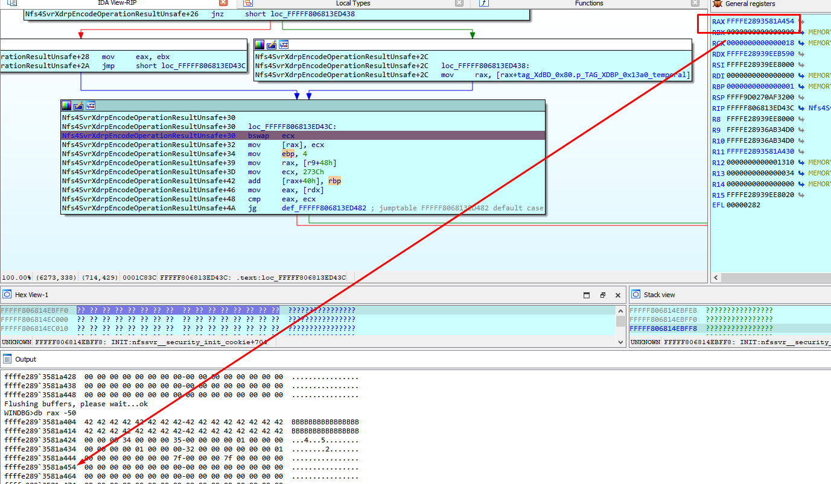This screenshot has width=831, height=484.
Task: Close the IDA View-RIP tab
Action: coord(223,4)
